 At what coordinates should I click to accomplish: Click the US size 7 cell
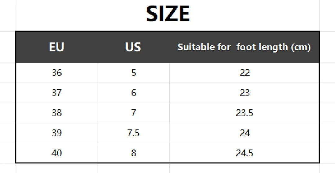point(133,113)
